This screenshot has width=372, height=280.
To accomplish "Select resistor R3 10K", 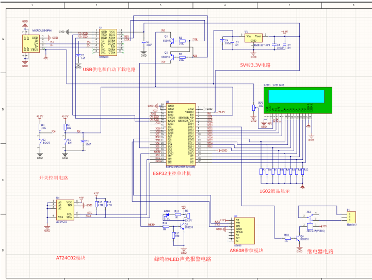I will tap(65, 127).
